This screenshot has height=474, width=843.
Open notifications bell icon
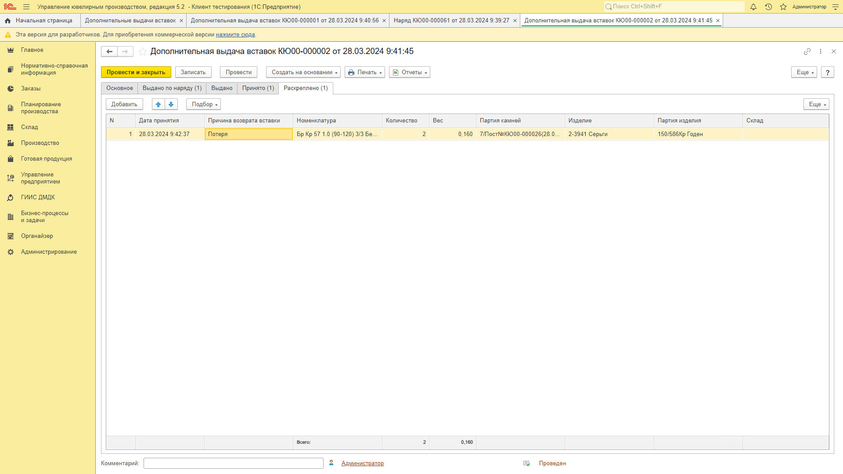[753, 7]
